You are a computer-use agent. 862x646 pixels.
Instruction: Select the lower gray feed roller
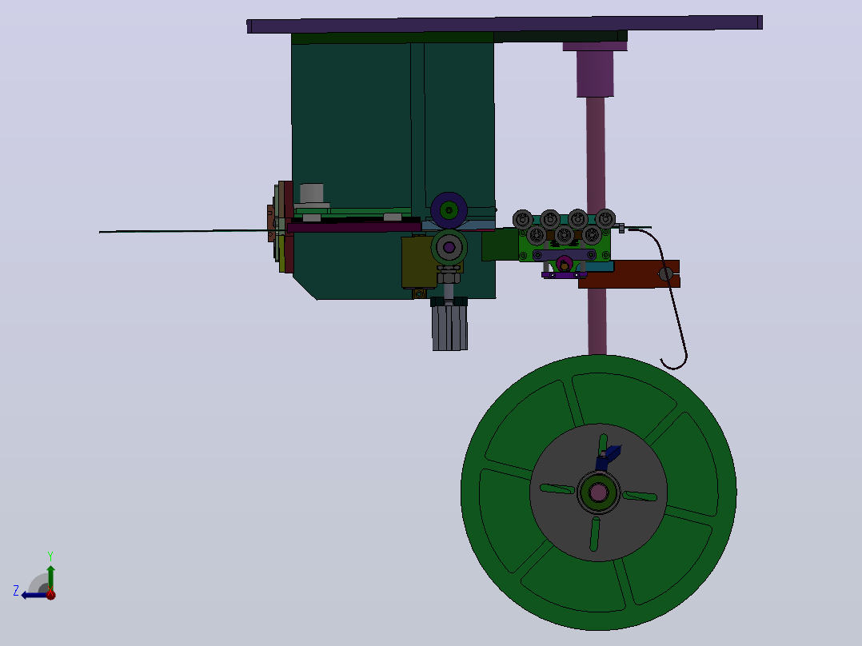tap(449, 247)
